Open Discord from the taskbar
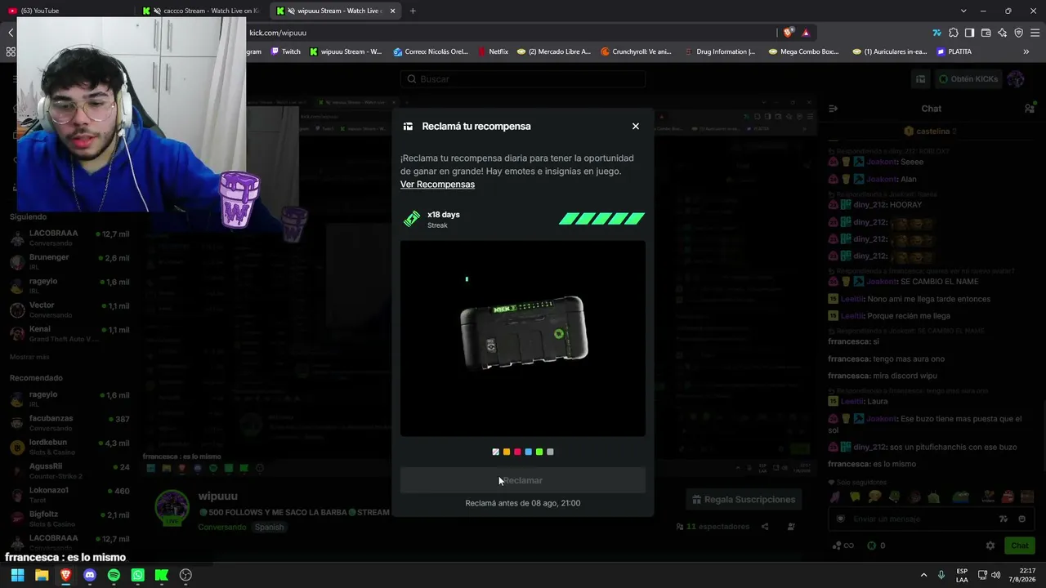The image size is (1046, 588). pyautogui.click(x=90, y=575)
